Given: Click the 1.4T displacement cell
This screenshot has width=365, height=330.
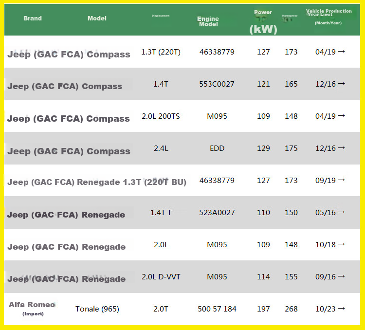Looking at the screenshot, I should (161, 84).
